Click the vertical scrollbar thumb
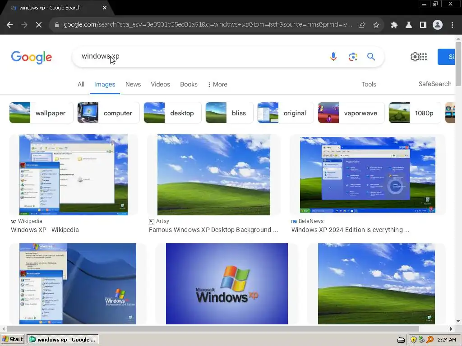Image resolution: width=462 pixels, height=346 pixels. pos(458,64)
